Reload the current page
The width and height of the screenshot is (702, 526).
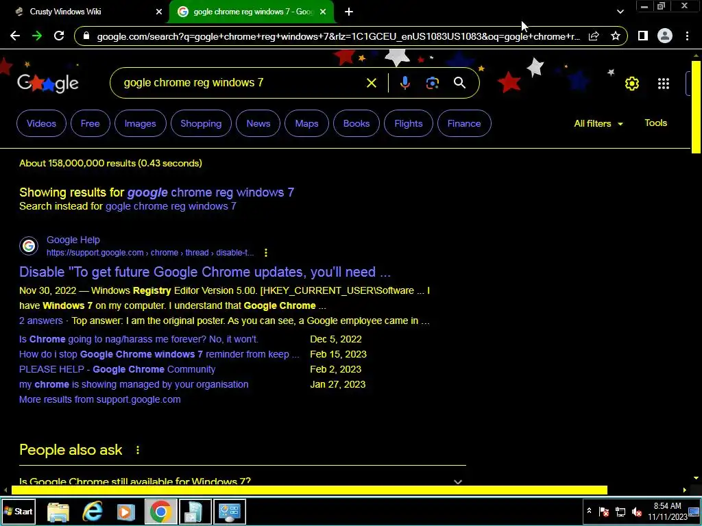[x=59, y=36]
